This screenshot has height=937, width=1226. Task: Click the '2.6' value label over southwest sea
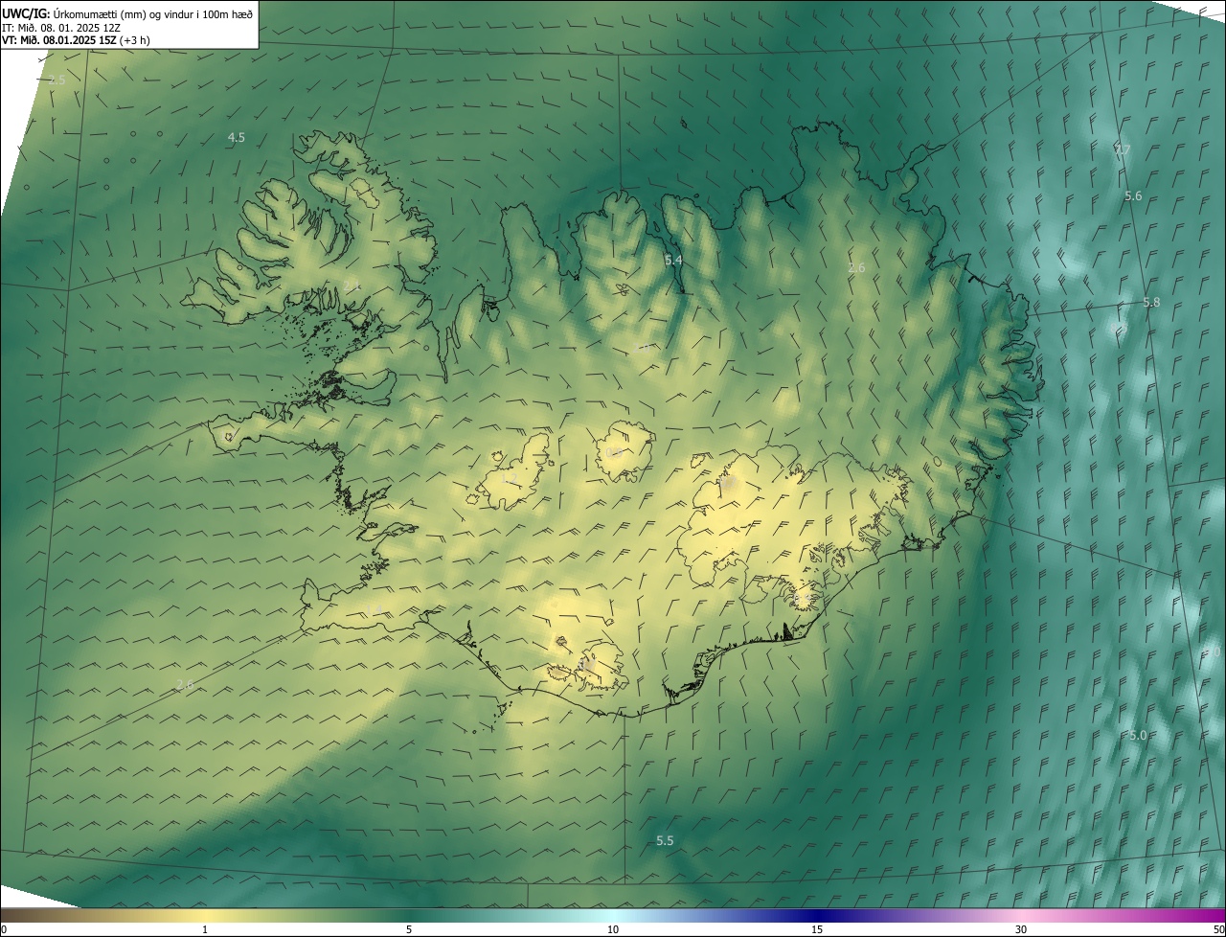point(185,684)
